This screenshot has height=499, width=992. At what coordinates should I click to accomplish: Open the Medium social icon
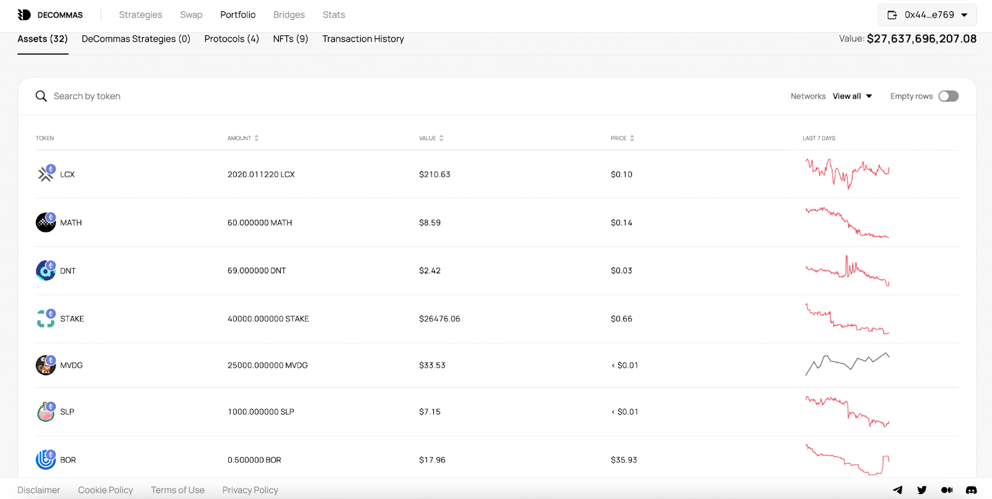(947, 490)
